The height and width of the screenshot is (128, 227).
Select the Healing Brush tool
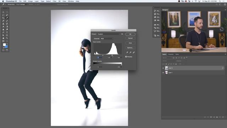pos(3,21)
